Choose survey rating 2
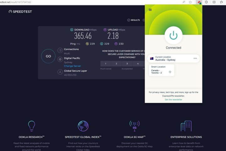The height and width of the screenshot is (151, 226). click(116, 64)
